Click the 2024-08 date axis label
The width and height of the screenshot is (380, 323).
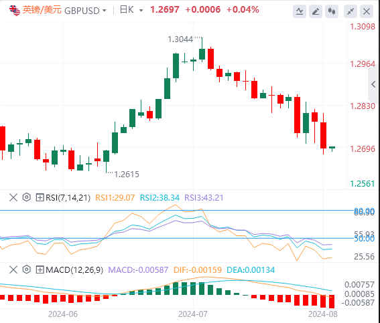click(x=323, y=314)
